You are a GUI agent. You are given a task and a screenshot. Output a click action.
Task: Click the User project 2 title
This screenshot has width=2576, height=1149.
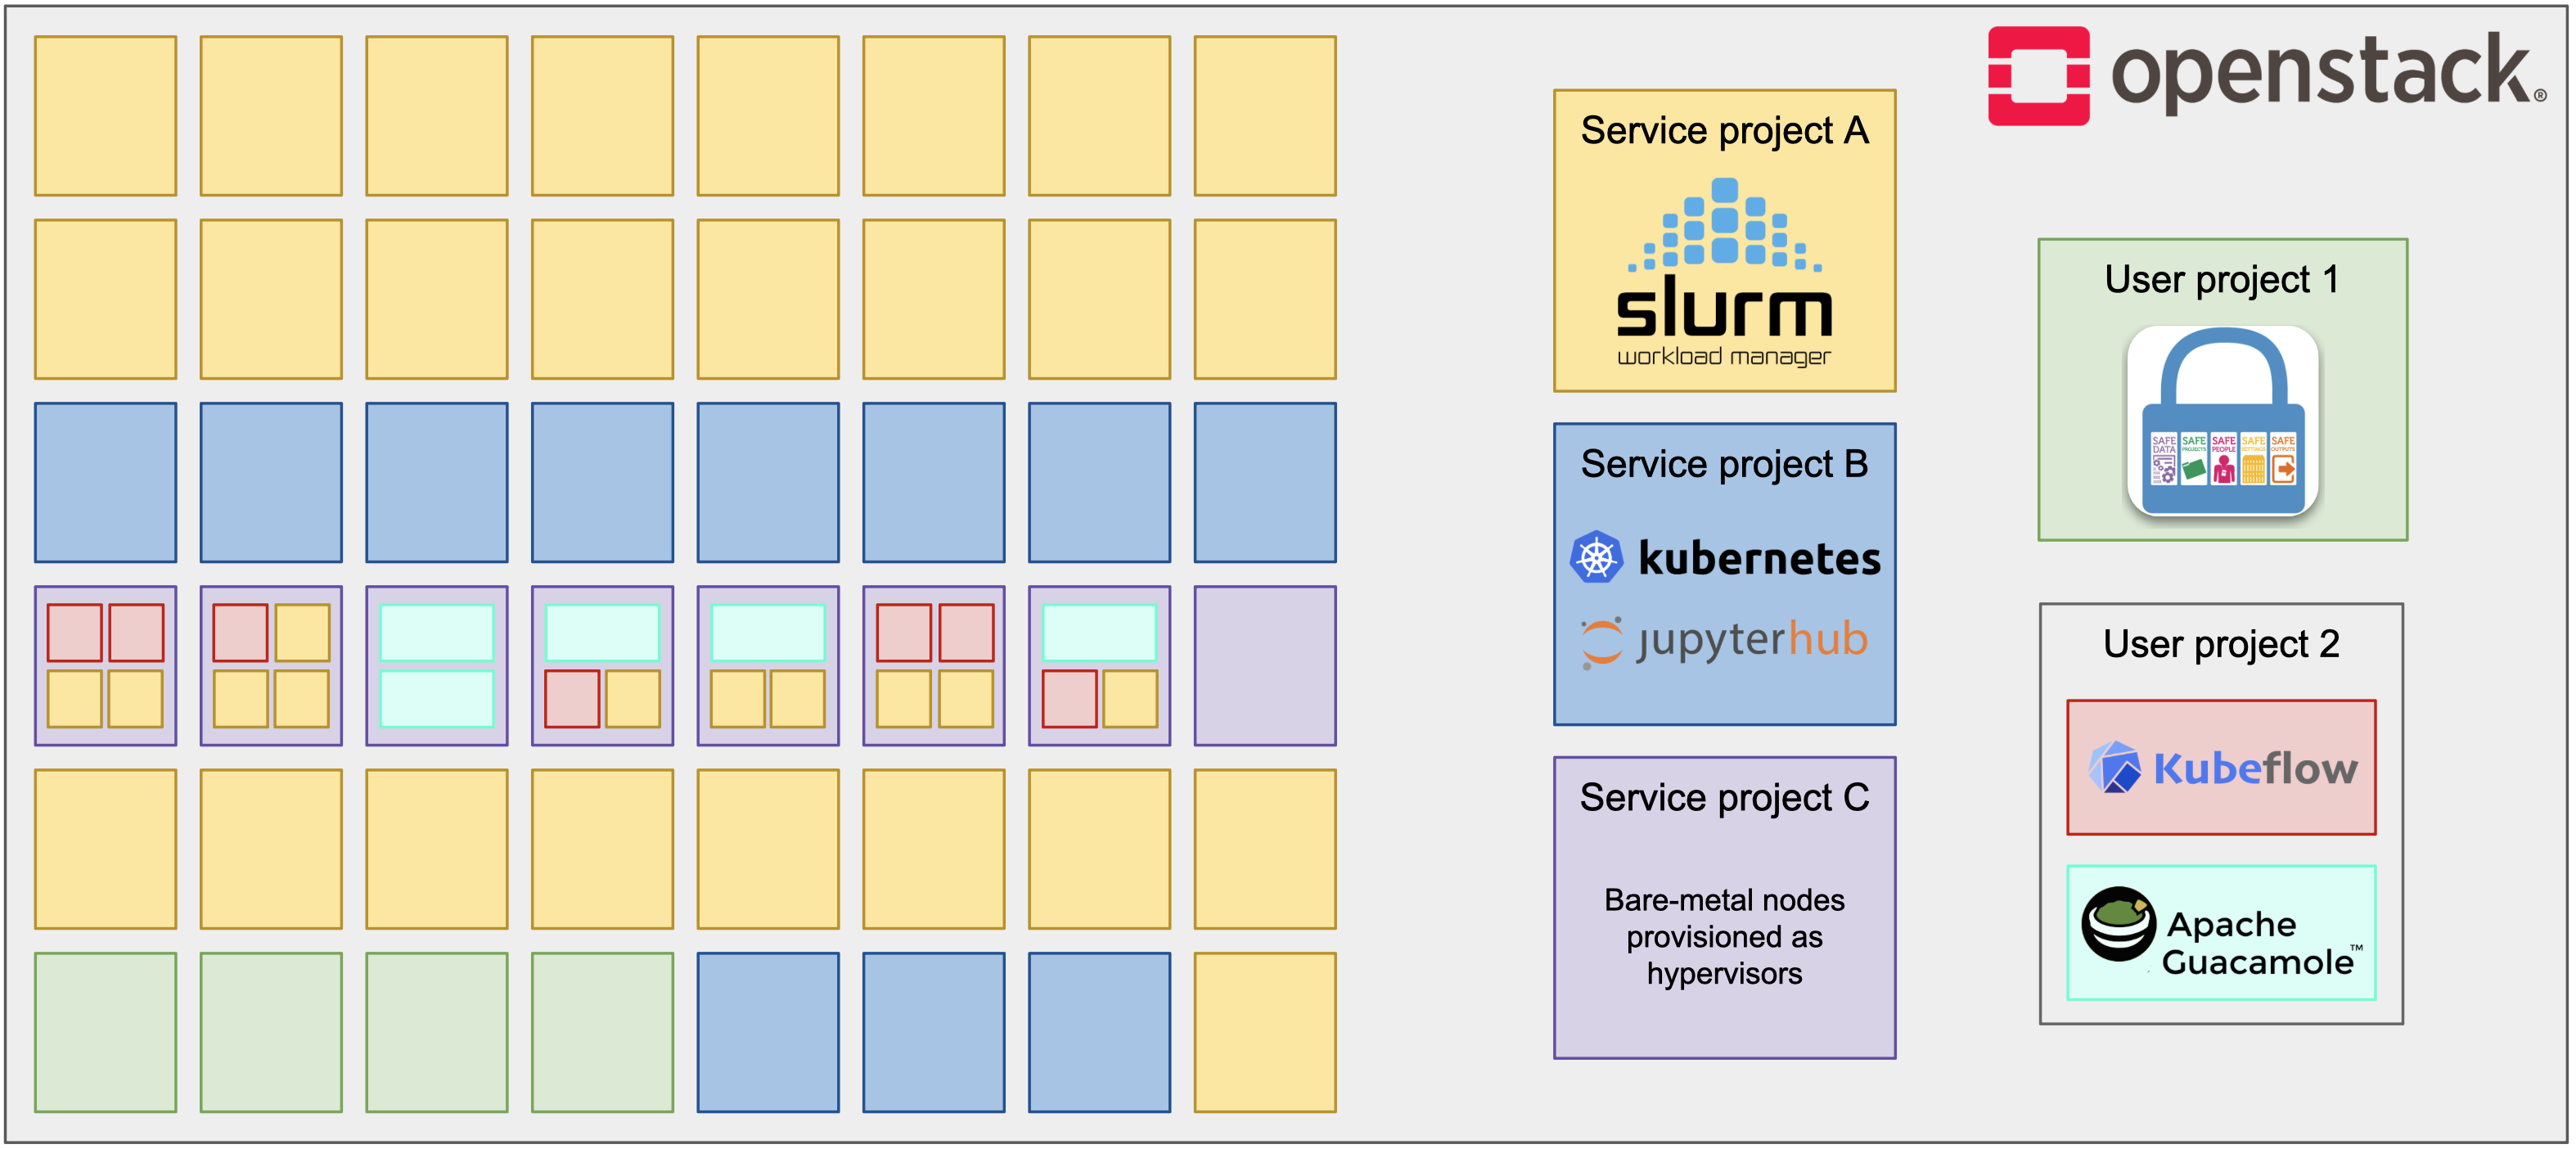click(2221, 644)
